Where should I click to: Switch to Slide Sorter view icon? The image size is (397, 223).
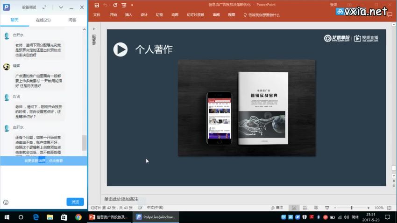305,208
